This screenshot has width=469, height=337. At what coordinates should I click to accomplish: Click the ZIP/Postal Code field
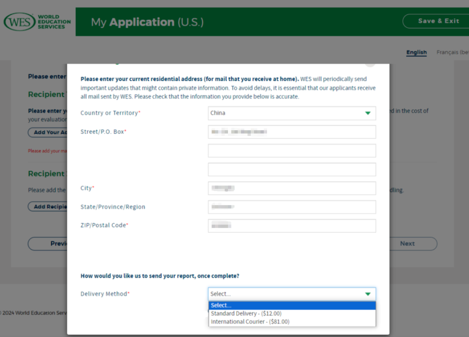pos(291,226)
